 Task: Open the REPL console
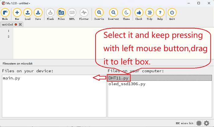click(x=72, y=14)
